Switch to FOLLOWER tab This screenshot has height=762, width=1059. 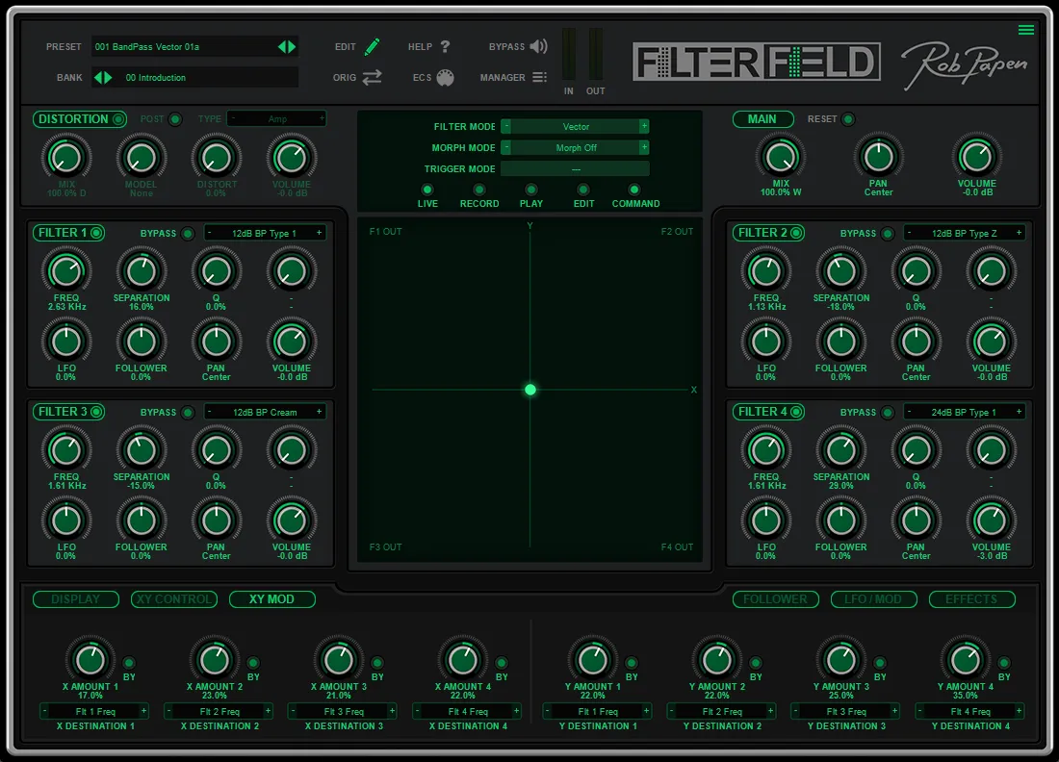point(775,599)
